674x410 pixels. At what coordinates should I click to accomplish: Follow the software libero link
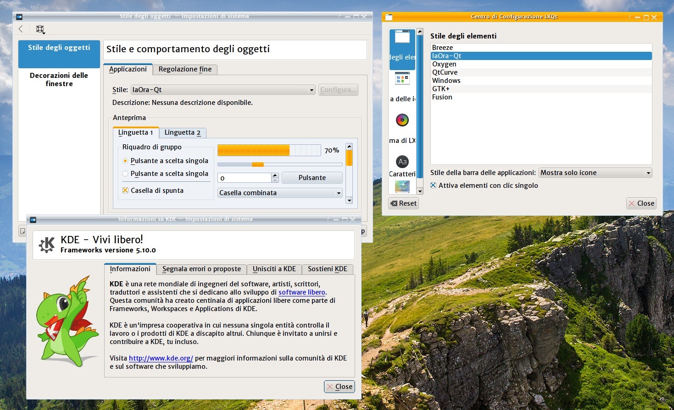302,292
